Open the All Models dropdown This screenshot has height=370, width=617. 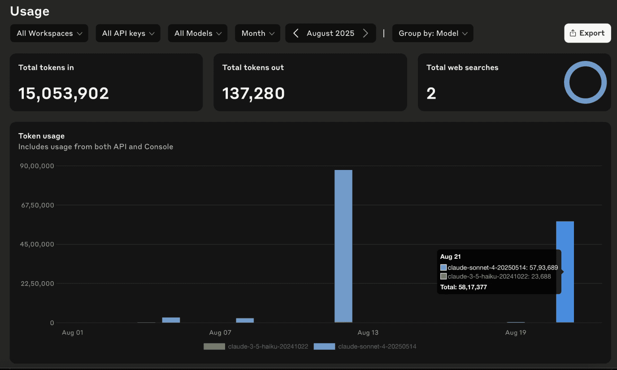pos(197,33)
